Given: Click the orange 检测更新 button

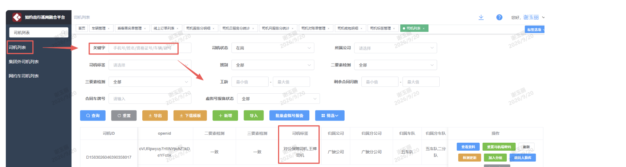Looking at the screenshot, I should pos(469,158).
